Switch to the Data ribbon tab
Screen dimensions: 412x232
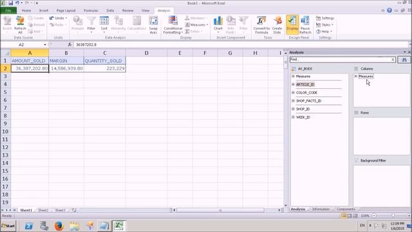click(110, 10)
